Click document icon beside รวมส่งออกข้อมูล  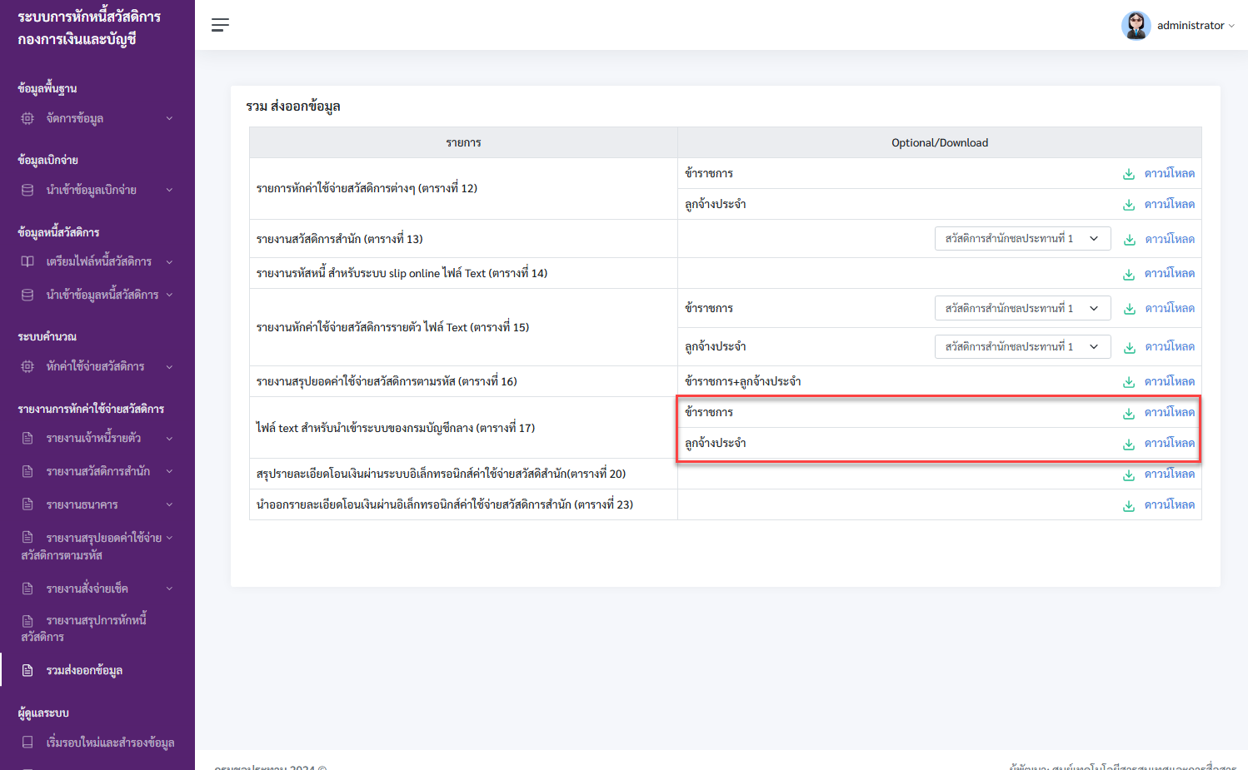(27, 670)
